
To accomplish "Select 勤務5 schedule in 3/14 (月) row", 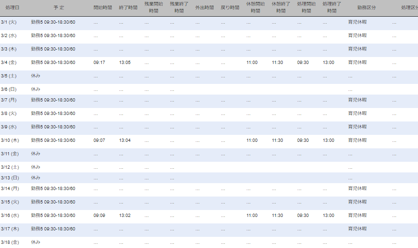I will [x=53, y=189].
